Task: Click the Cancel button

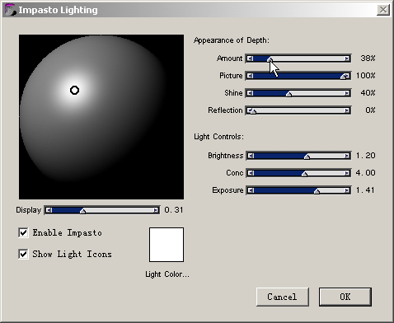Action: click(x=283, y=297)
